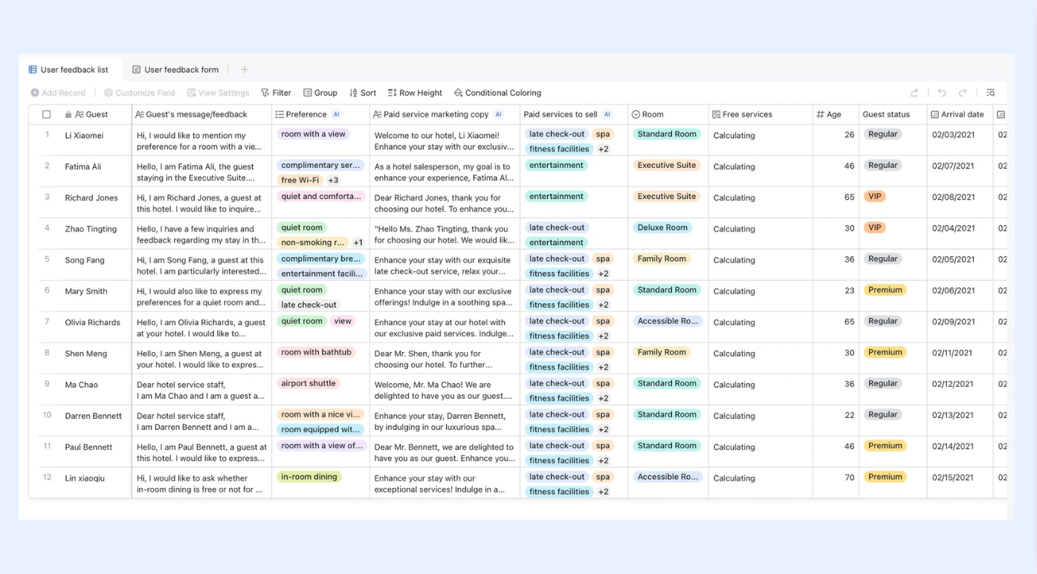Click the 'airport shuttle' preference tag
This screenshot has height=574, width=1037.
tap(309, 384)
